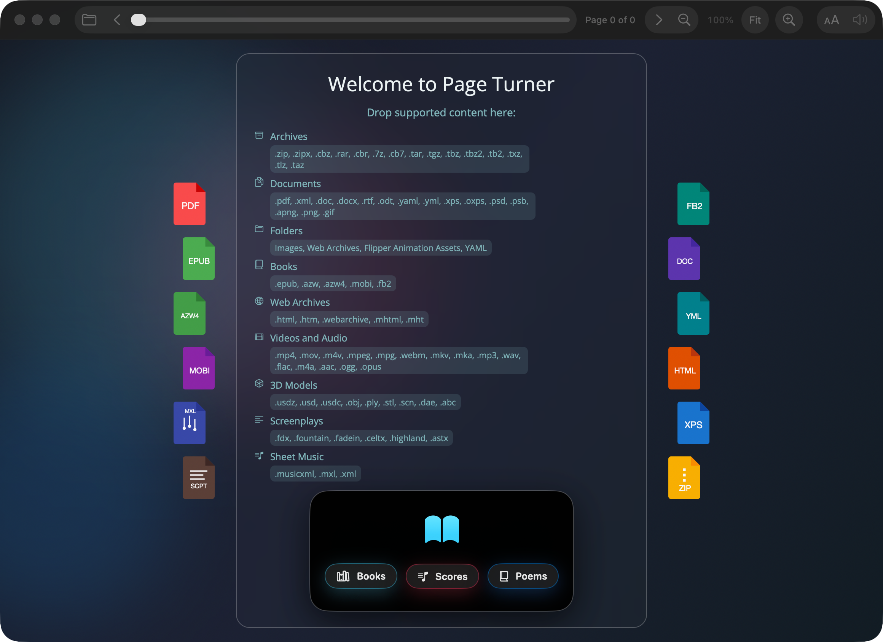The image size is (883, 642).
Task: Click the 3D Models cube icon
Action: [259, 383]
